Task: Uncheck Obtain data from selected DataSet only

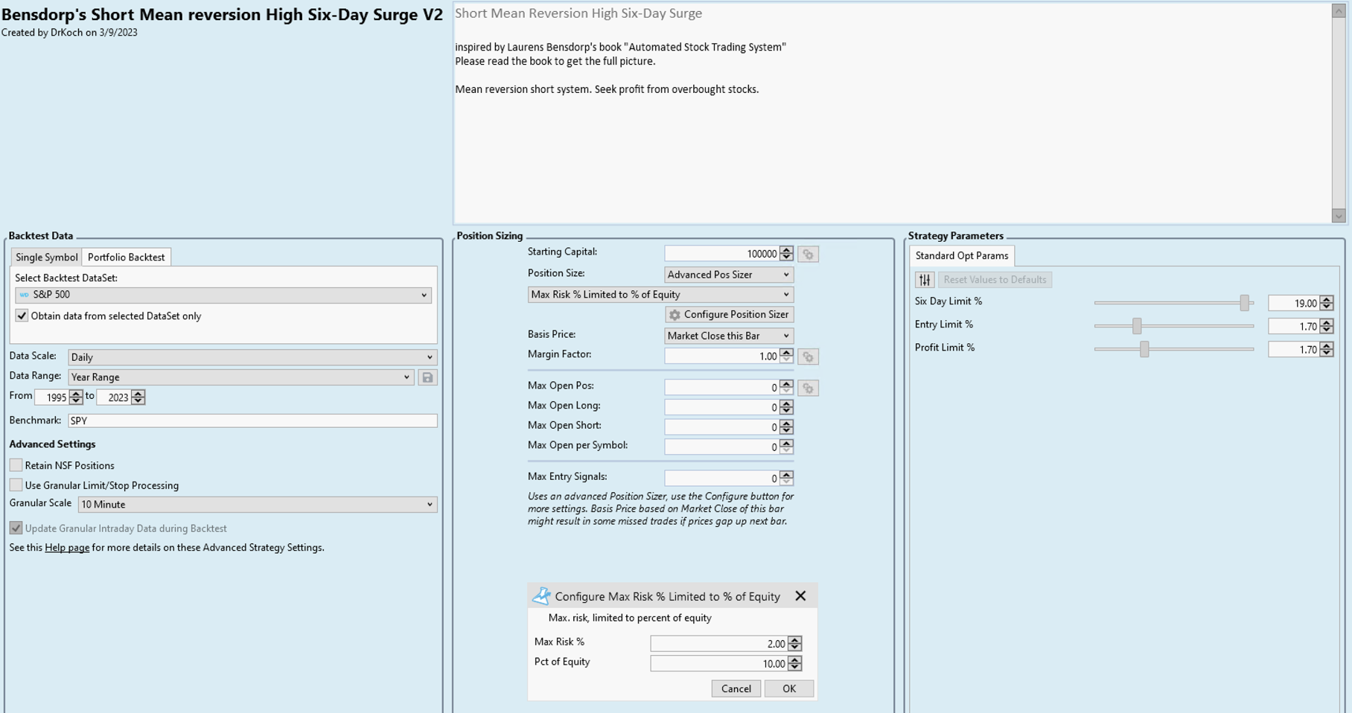Action: (x=22, y=316)
